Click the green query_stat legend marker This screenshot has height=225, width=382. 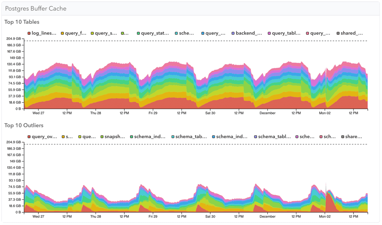click(138, 33)
